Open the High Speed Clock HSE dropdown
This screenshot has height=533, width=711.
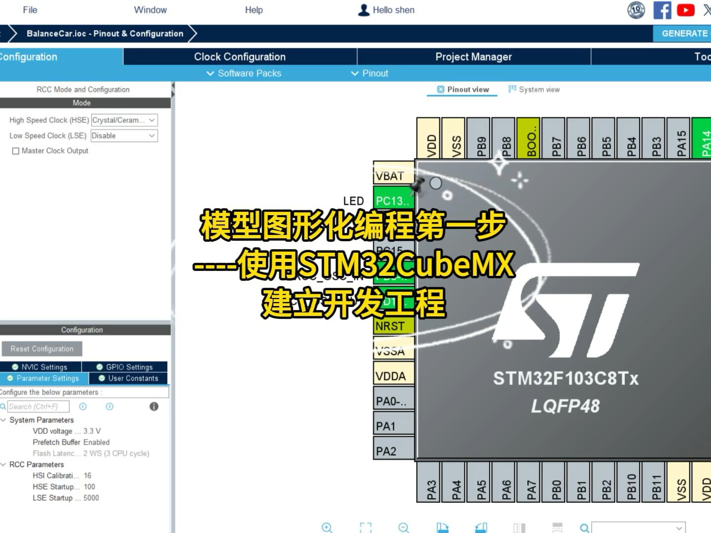(151, 120)
